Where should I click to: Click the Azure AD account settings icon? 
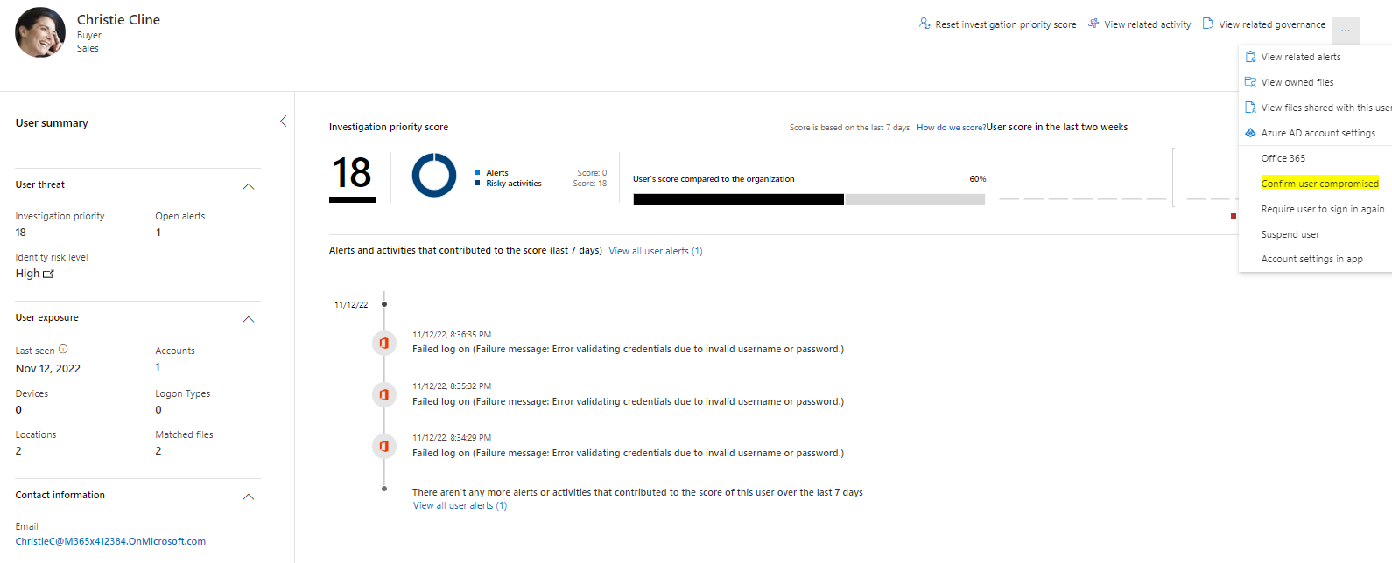[1250, 133]
